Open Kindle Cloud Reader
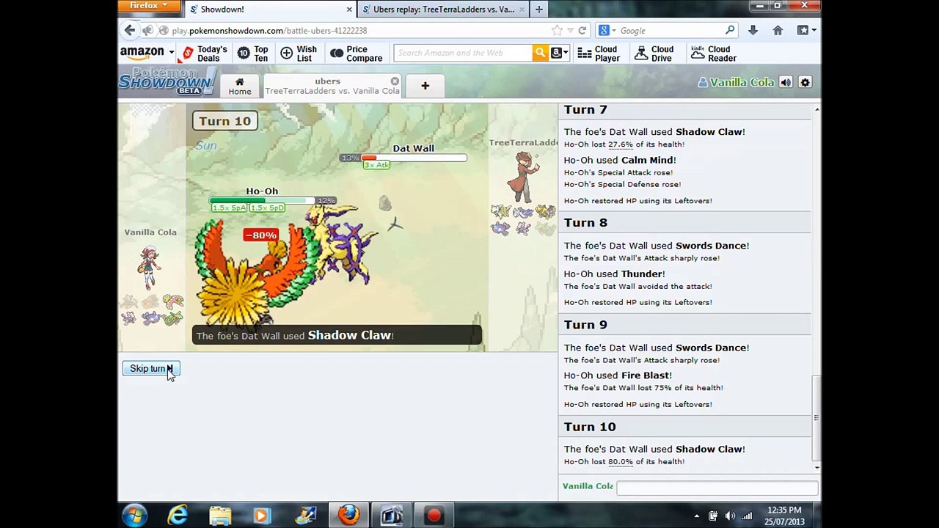 [712, 54]
